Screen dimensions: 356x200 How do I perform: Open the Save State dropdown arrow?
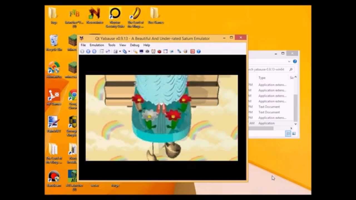coord(120,51)
